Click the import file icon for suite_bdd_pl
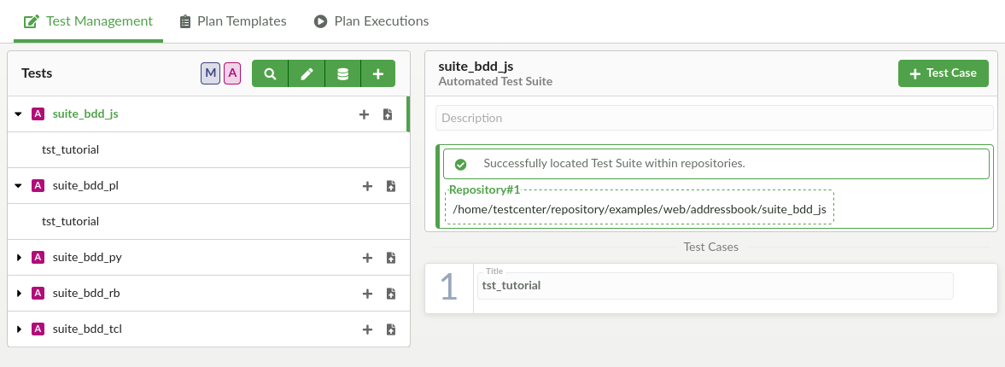Viewport: 1005px width, 367px height. pos(390,186)
